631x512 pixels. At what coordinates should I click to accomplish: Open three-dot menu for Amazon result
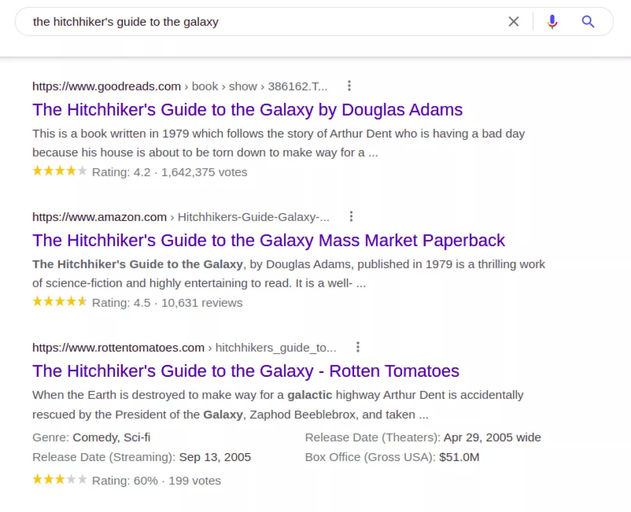click(x=351, y=217)
